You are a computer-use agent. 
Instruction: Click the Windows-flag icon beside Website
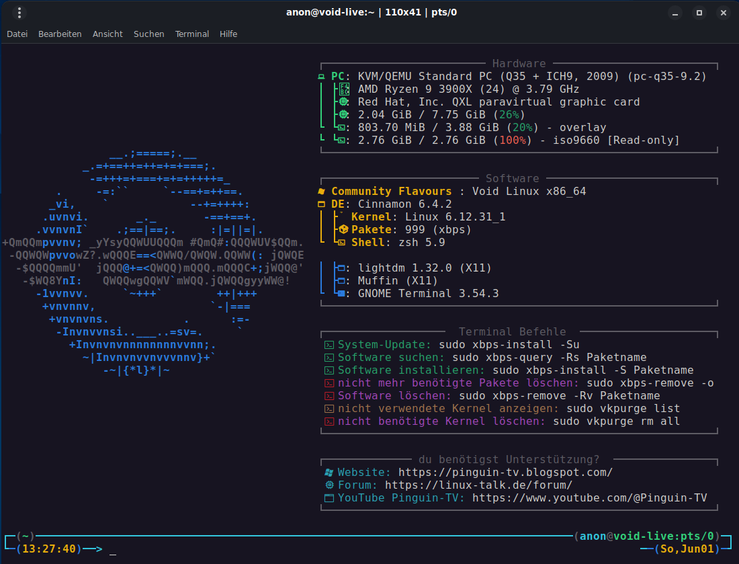point(329,473)
